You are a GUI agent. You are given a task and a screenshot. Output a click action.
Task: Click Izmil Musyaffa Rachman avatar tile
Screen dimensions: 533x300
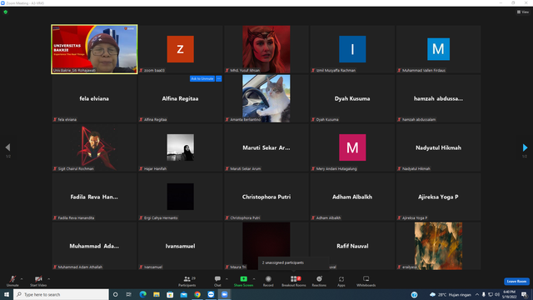coord(352,49)
